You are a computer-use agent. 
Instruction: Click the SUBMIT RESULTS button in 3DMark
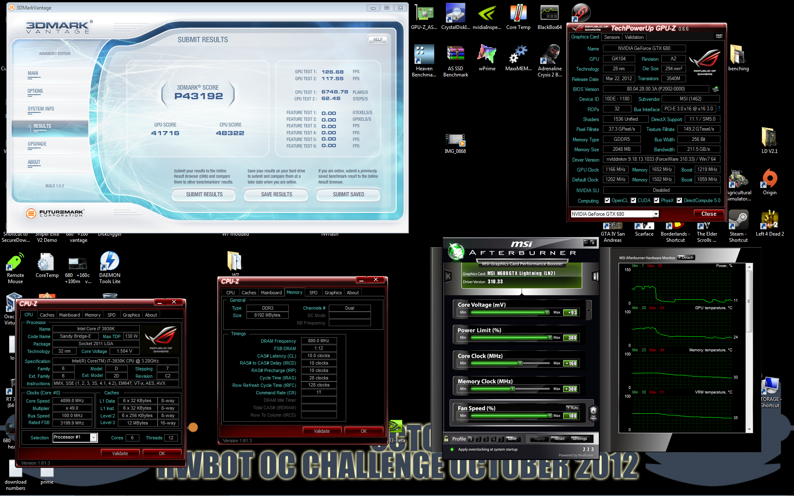point(204,194)
